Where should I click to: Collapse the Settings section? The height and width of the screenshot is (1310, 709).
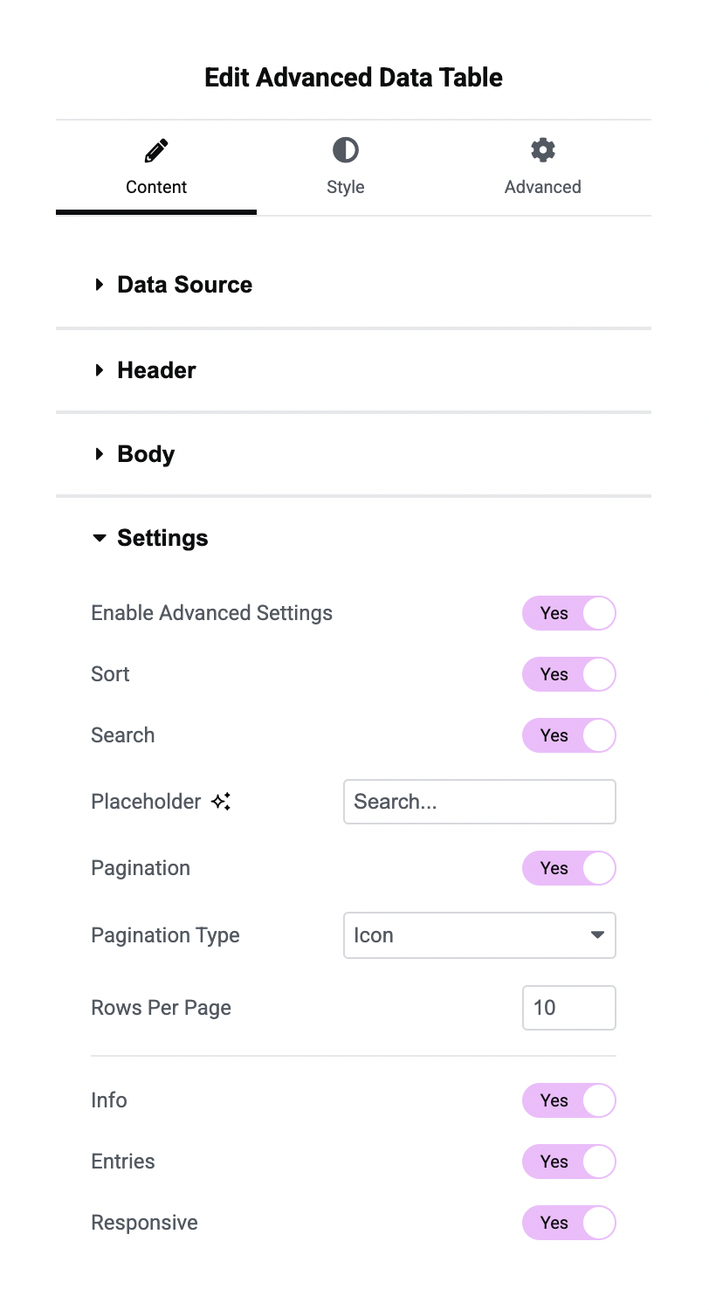tap(162, 538)
